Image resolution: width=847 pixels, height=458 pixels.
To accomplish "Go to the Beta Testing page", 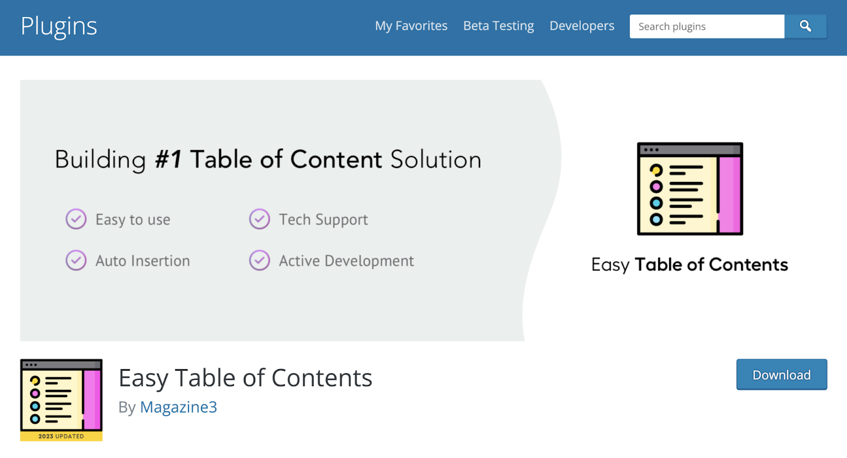I will coord(498,26).
